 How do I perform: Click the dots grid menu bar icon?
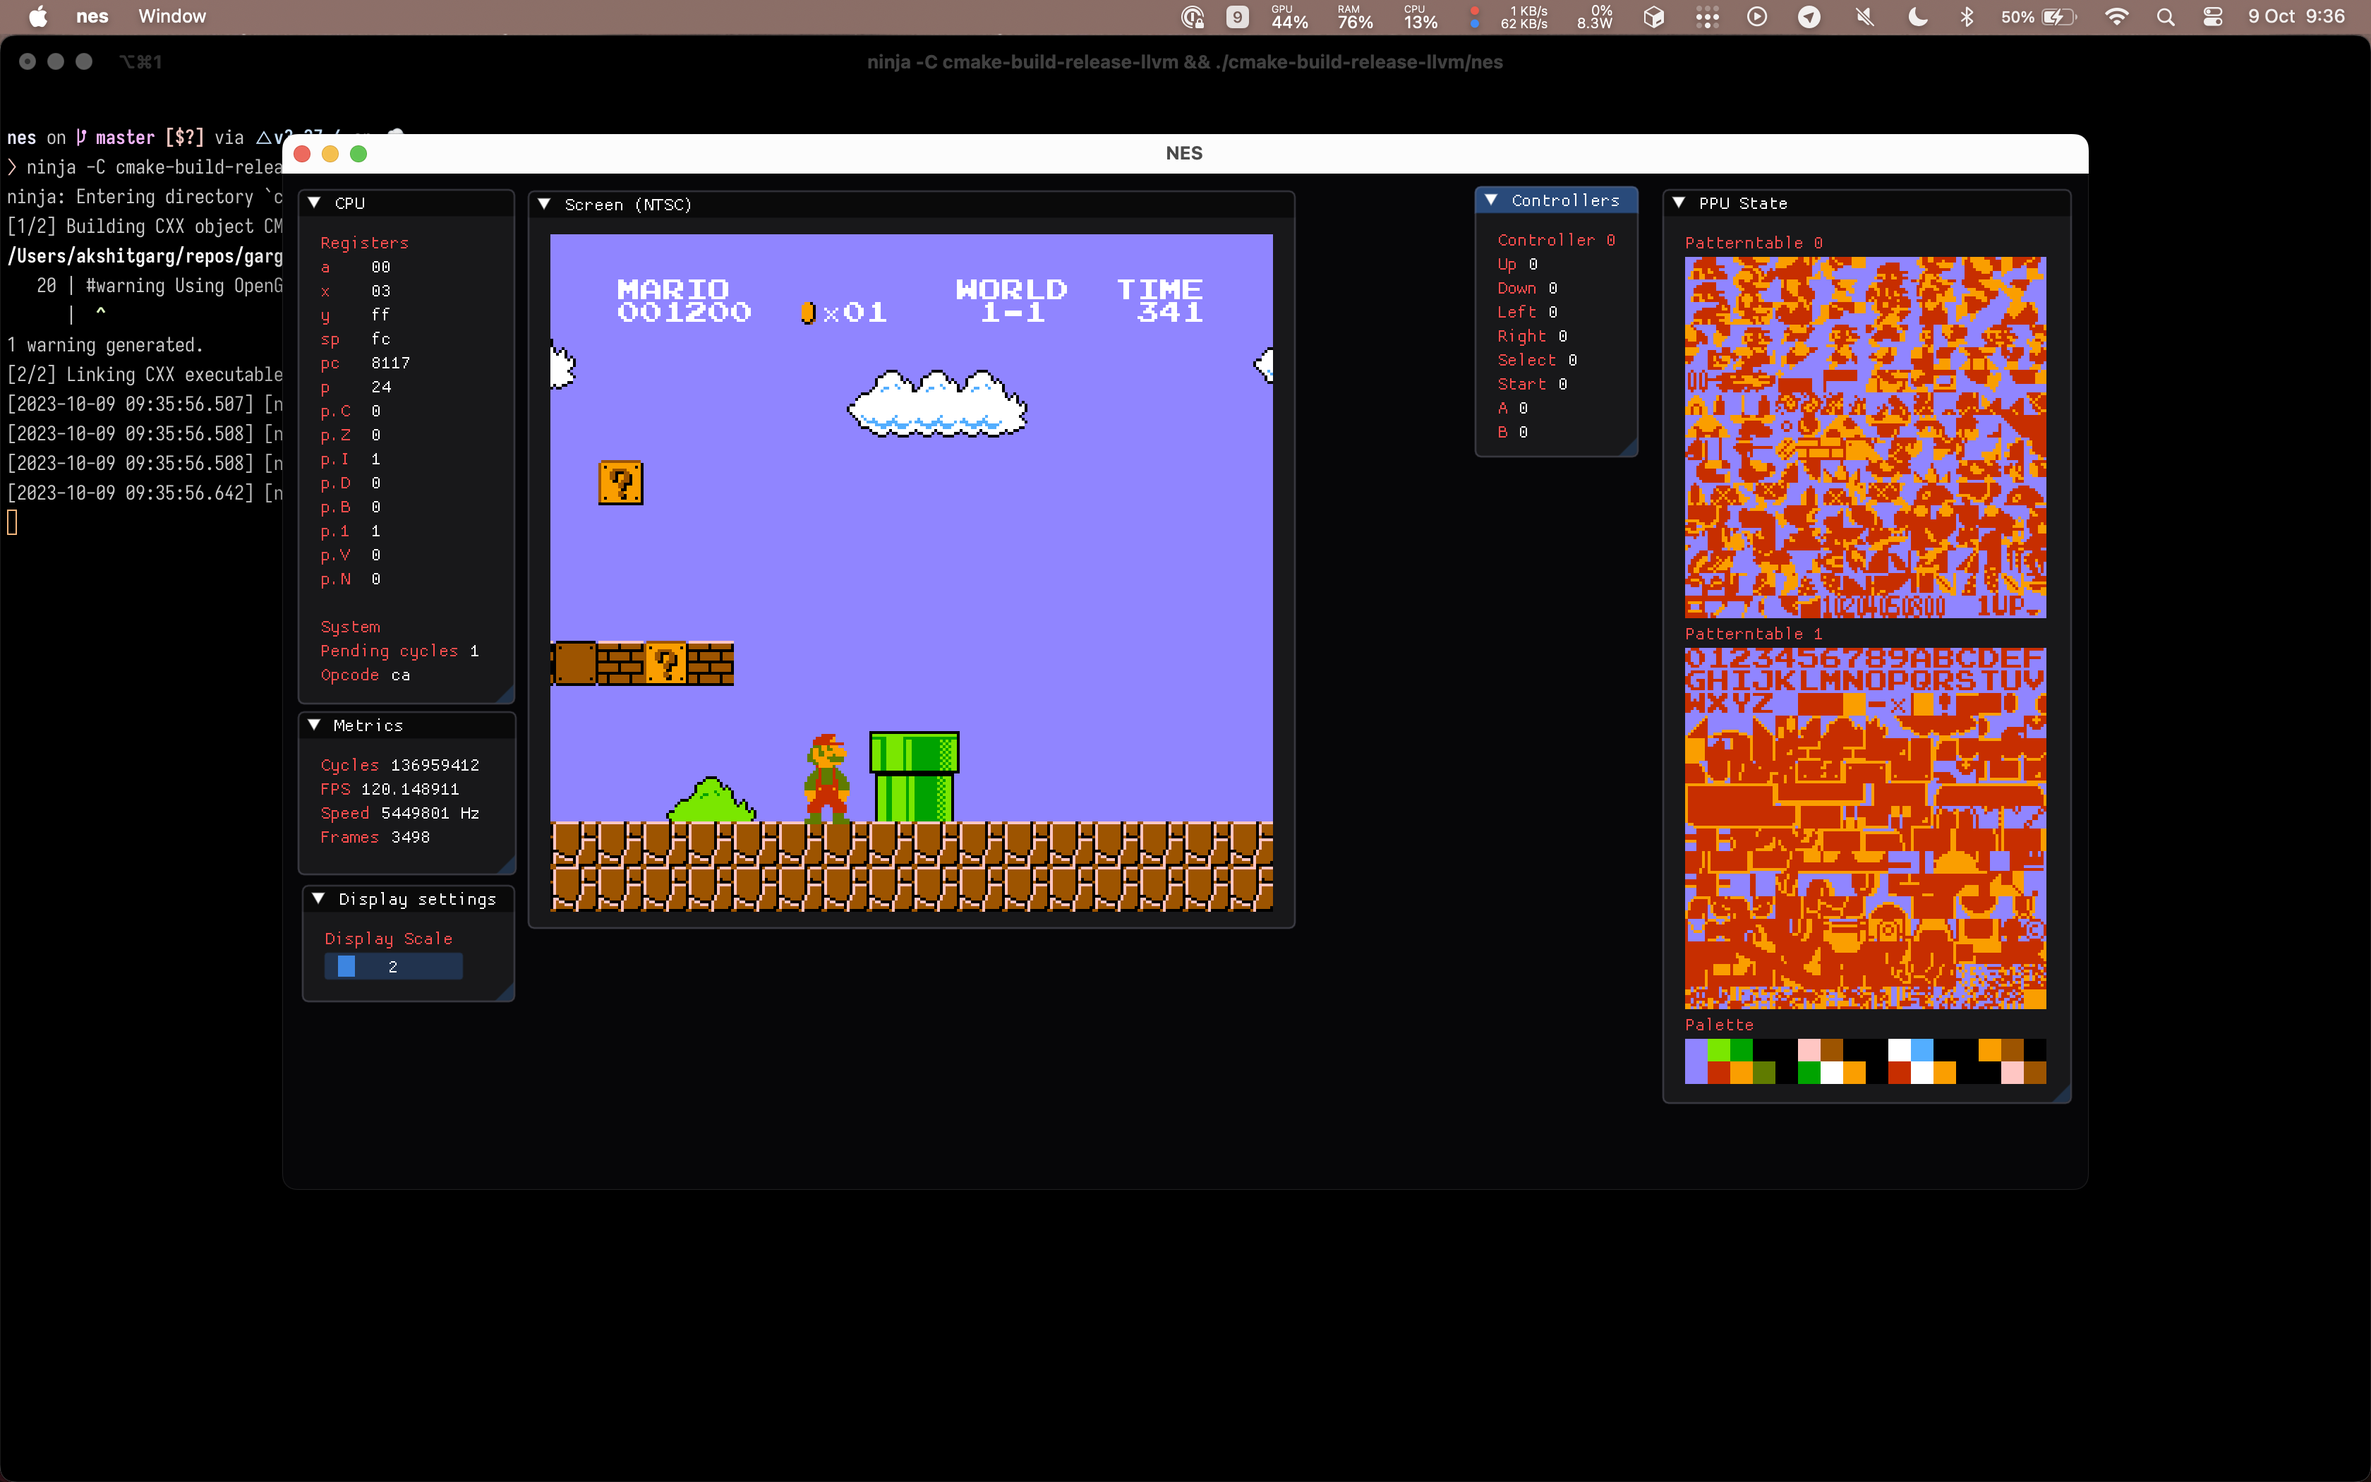coord(1707,17)
